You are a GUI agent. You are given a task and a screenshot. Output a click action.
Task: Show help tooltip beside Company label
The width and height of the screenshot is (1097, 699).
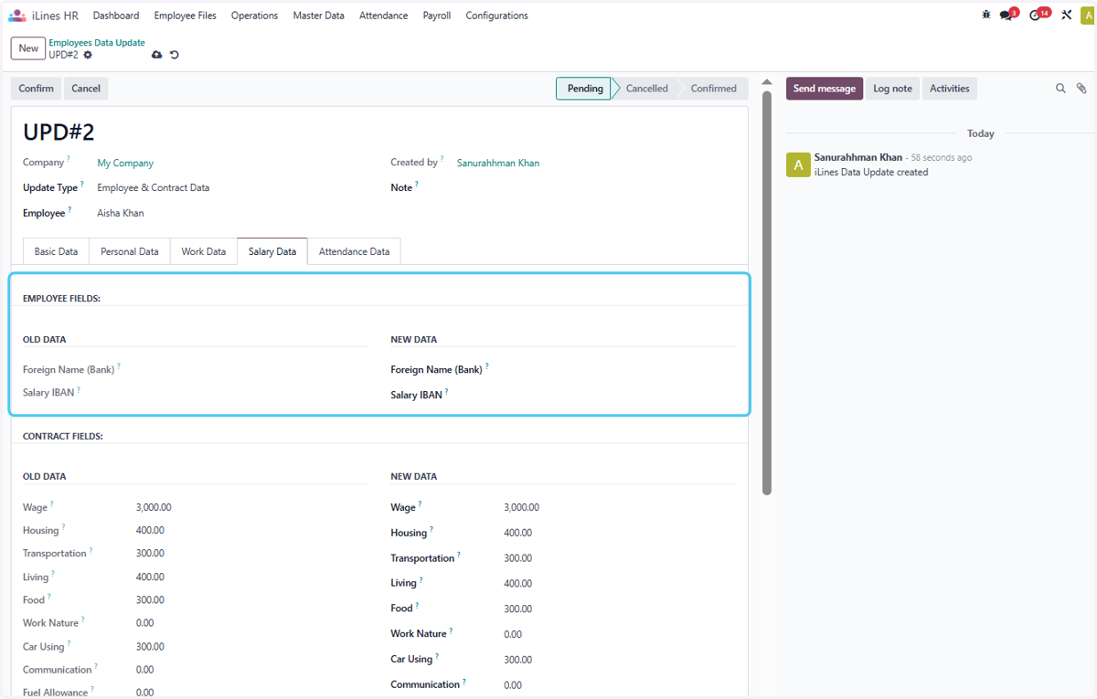coord(69,159)
